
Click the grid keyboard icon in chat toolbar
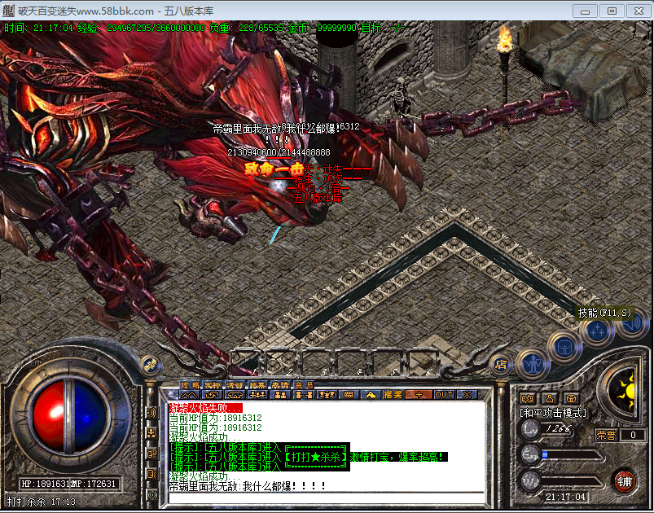click(349, 395)
